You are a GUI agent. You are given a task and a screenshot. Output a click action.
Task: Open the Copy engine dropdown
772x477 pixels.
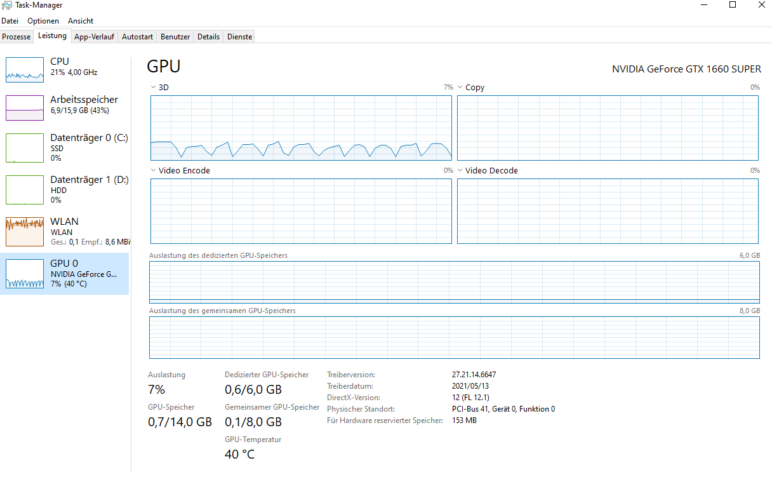(460, 87)
